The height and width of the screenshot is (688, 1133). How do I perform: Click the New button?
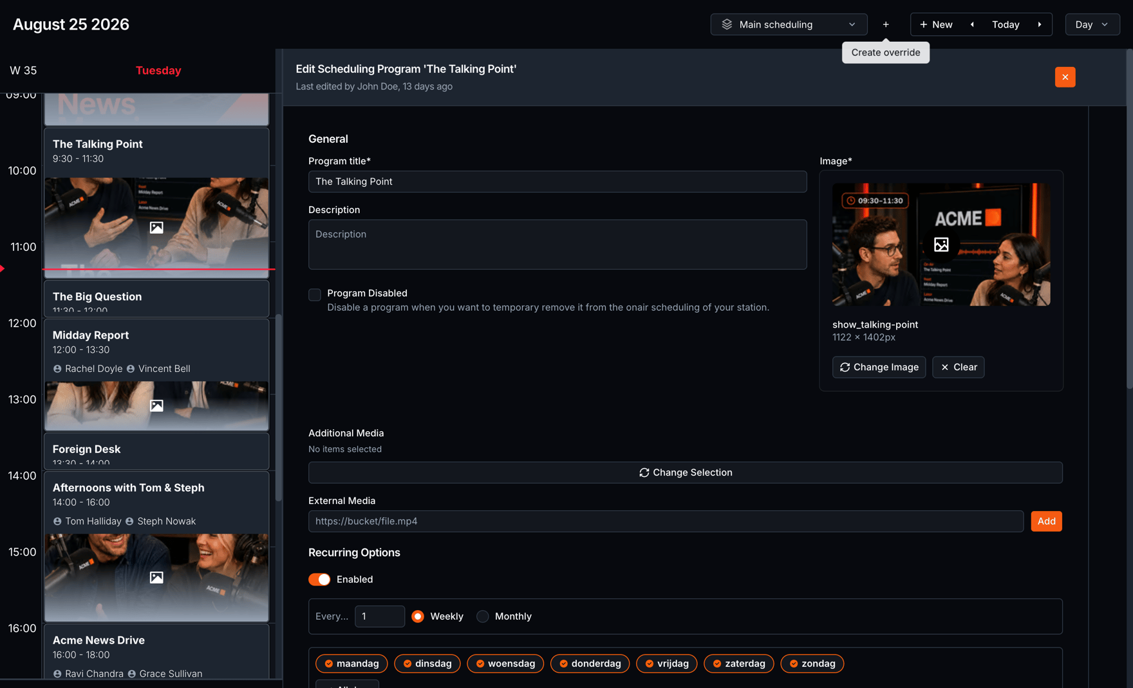(x=936, y=24)
